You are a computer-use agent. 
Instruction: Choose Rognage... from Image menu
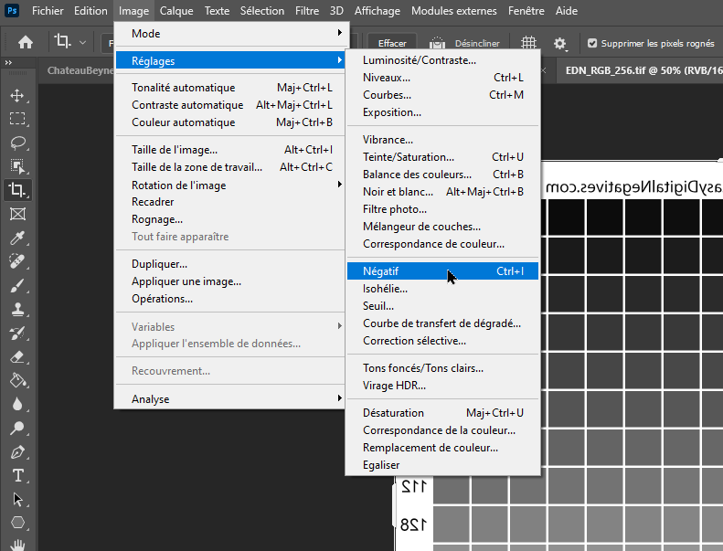tap(230, 219)
